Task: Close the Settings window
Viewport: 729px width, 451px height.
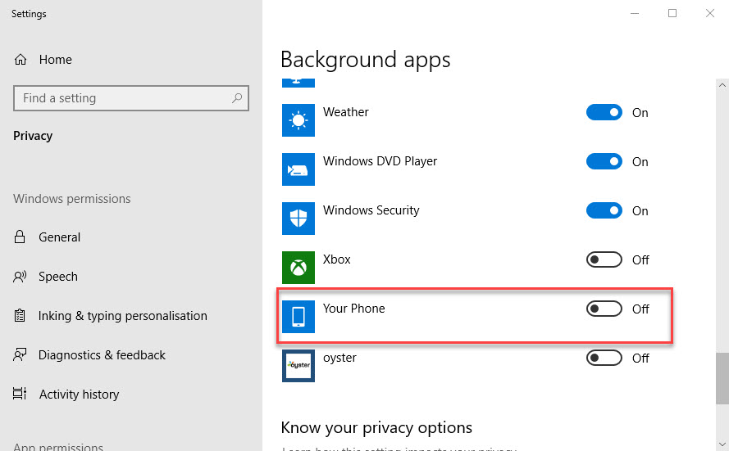Action: click(x=710, y=13)
